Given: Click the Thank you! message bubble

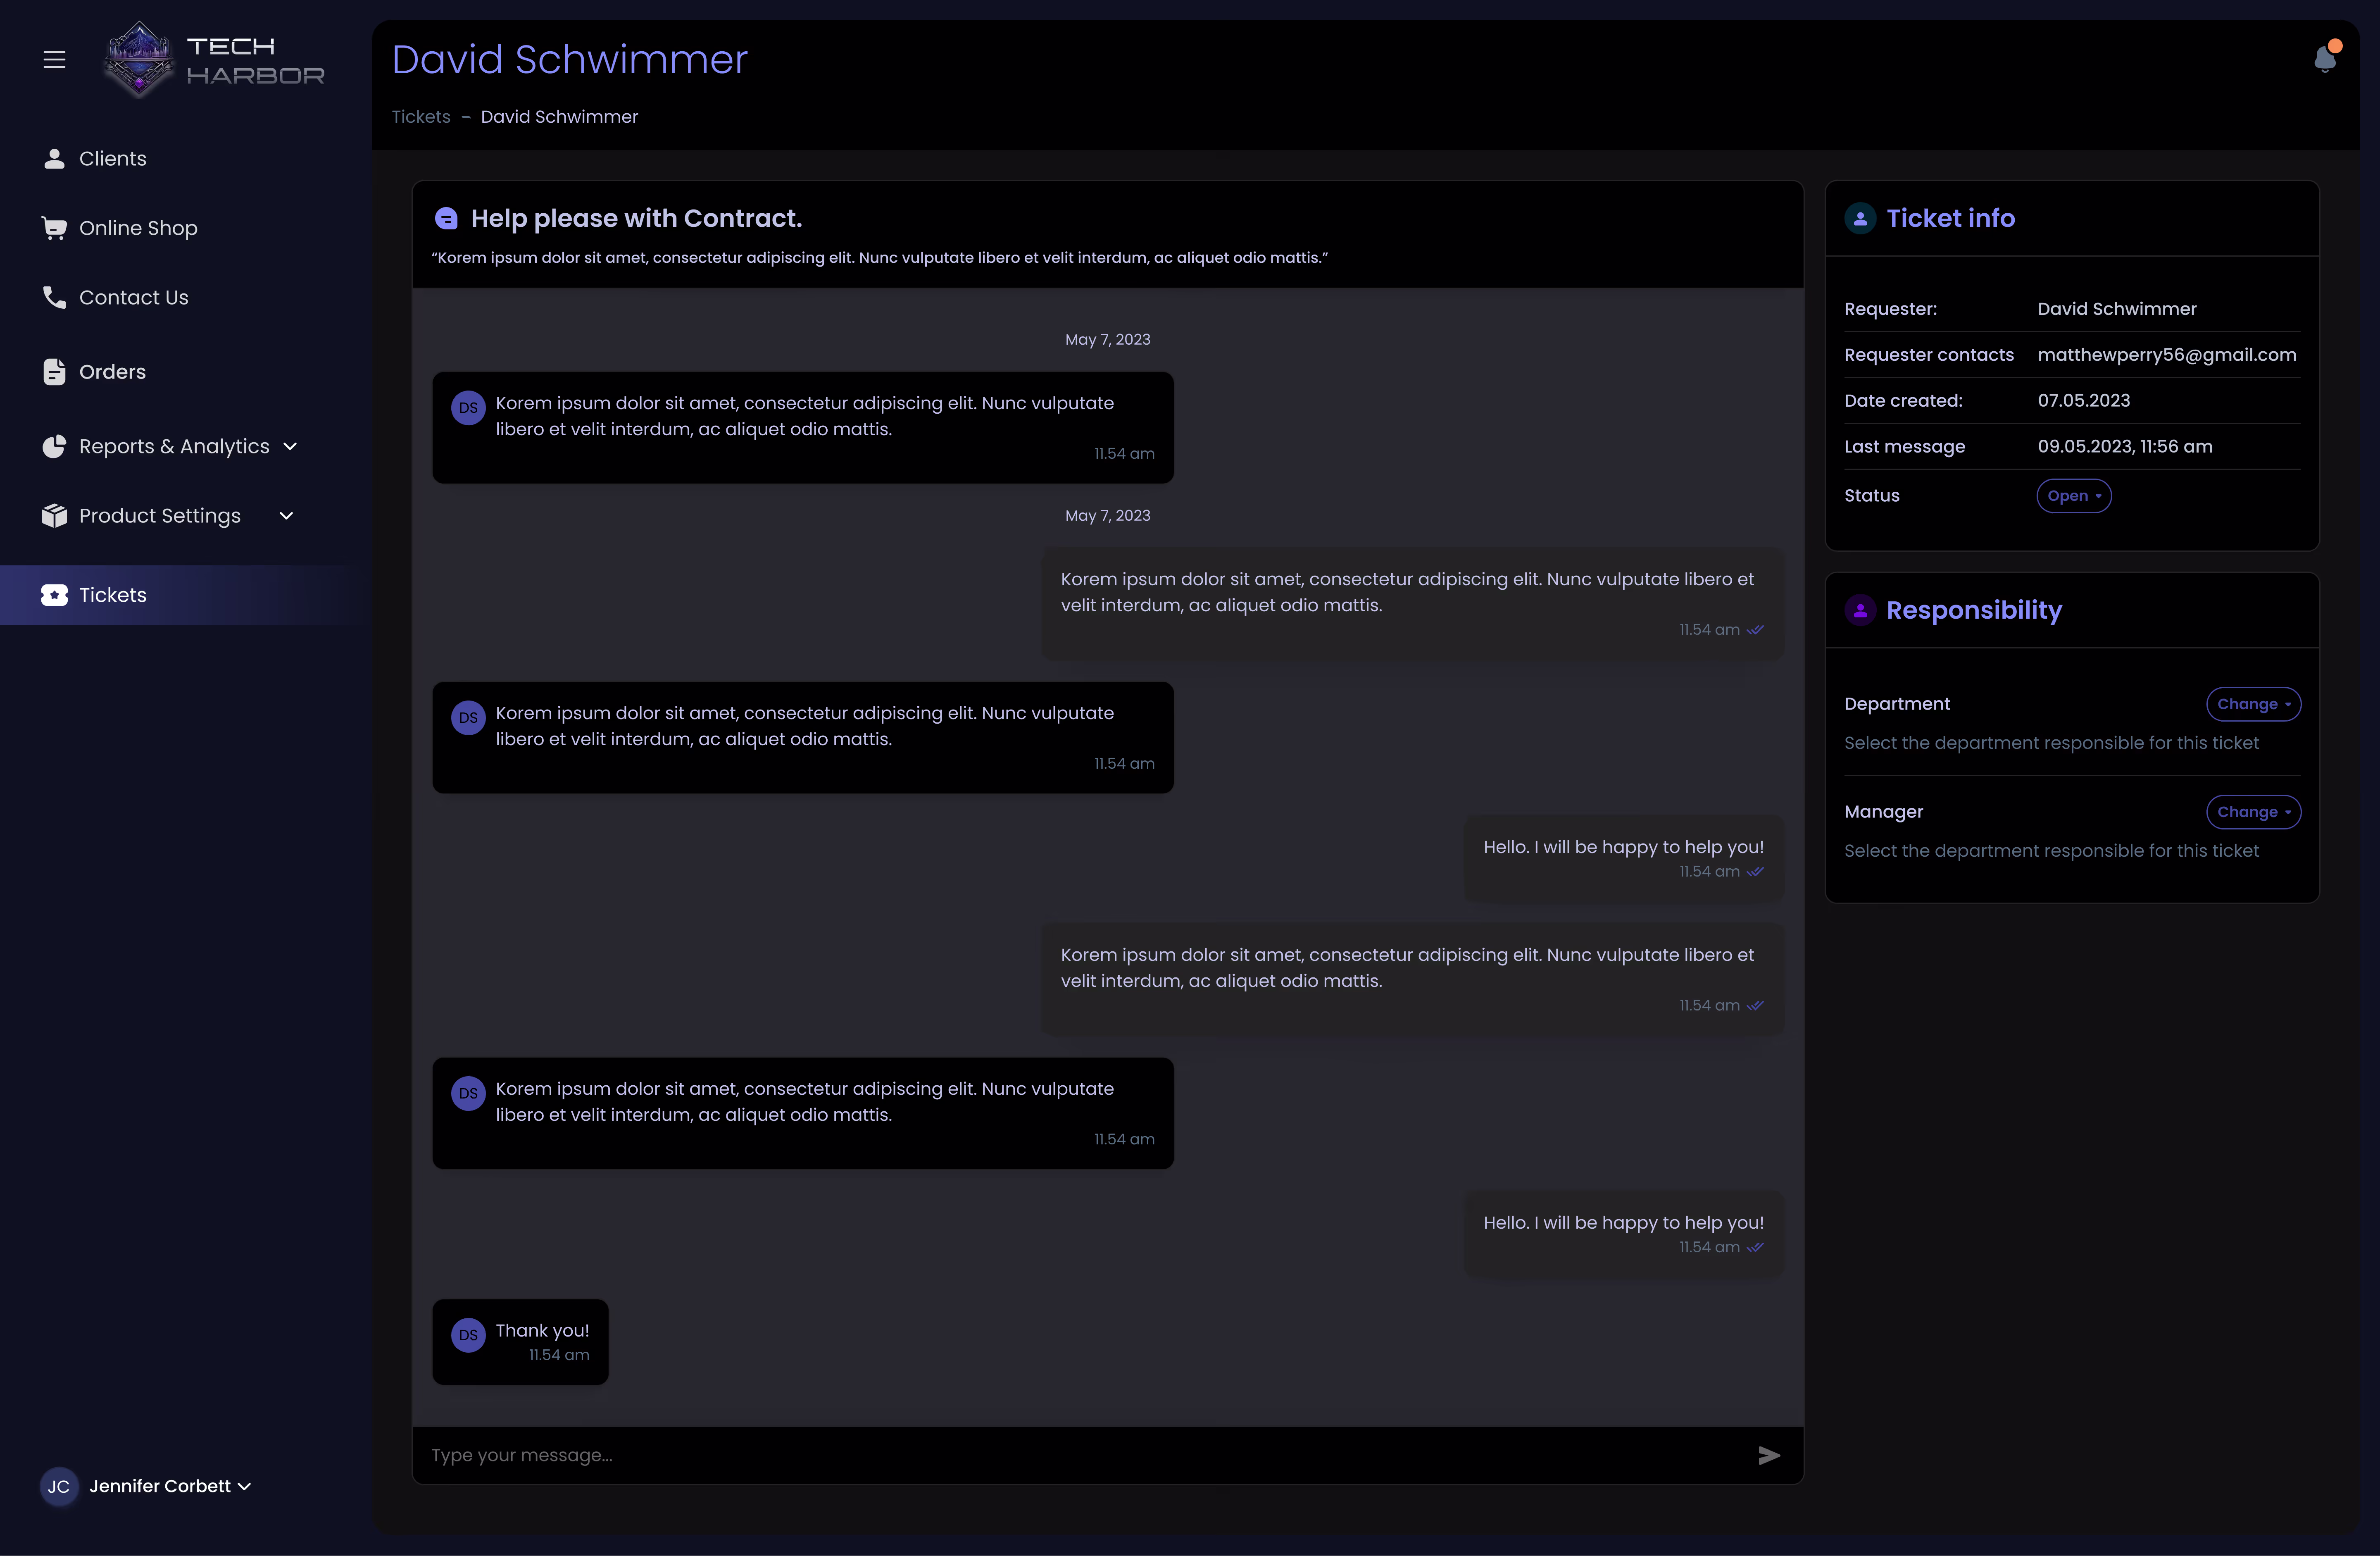Looking at the screenshot, I should [520, 1342].
